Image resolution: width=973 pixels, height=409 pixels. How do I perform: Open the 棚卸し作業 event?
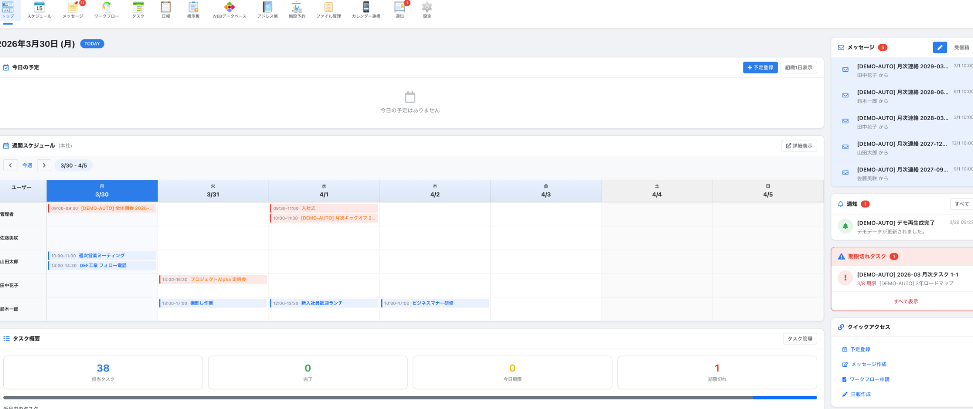click(213, 303)
